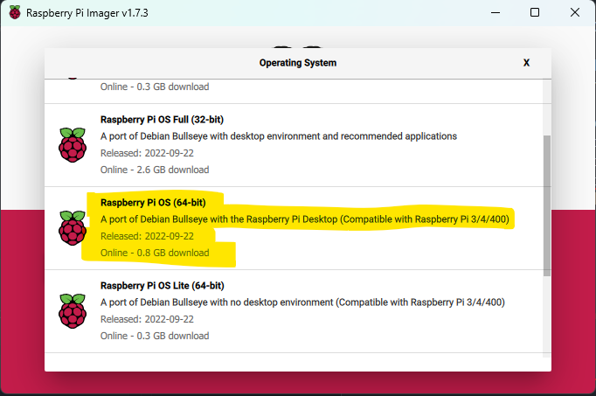This screenshot has height=396, width=596.
Task: Select Raspberry Pi OS Full (32-bit) title
Action: [x=162, y=120]
